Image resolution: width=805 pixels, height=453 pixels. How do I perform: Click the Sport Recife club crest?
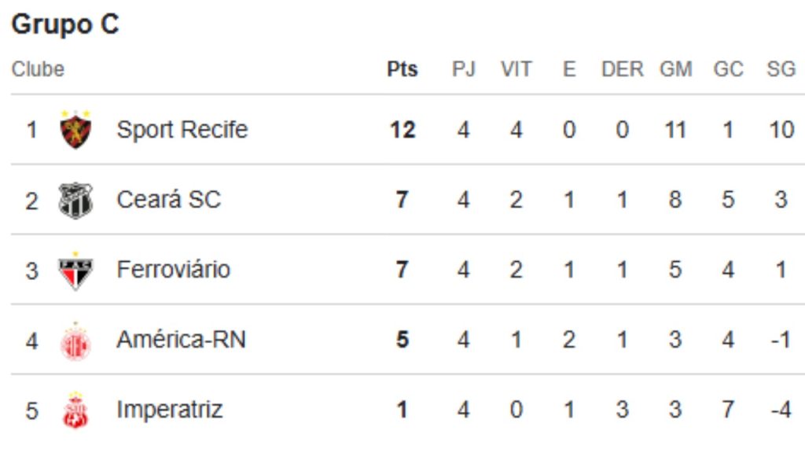pyautogui.click(x=76, y=130)
